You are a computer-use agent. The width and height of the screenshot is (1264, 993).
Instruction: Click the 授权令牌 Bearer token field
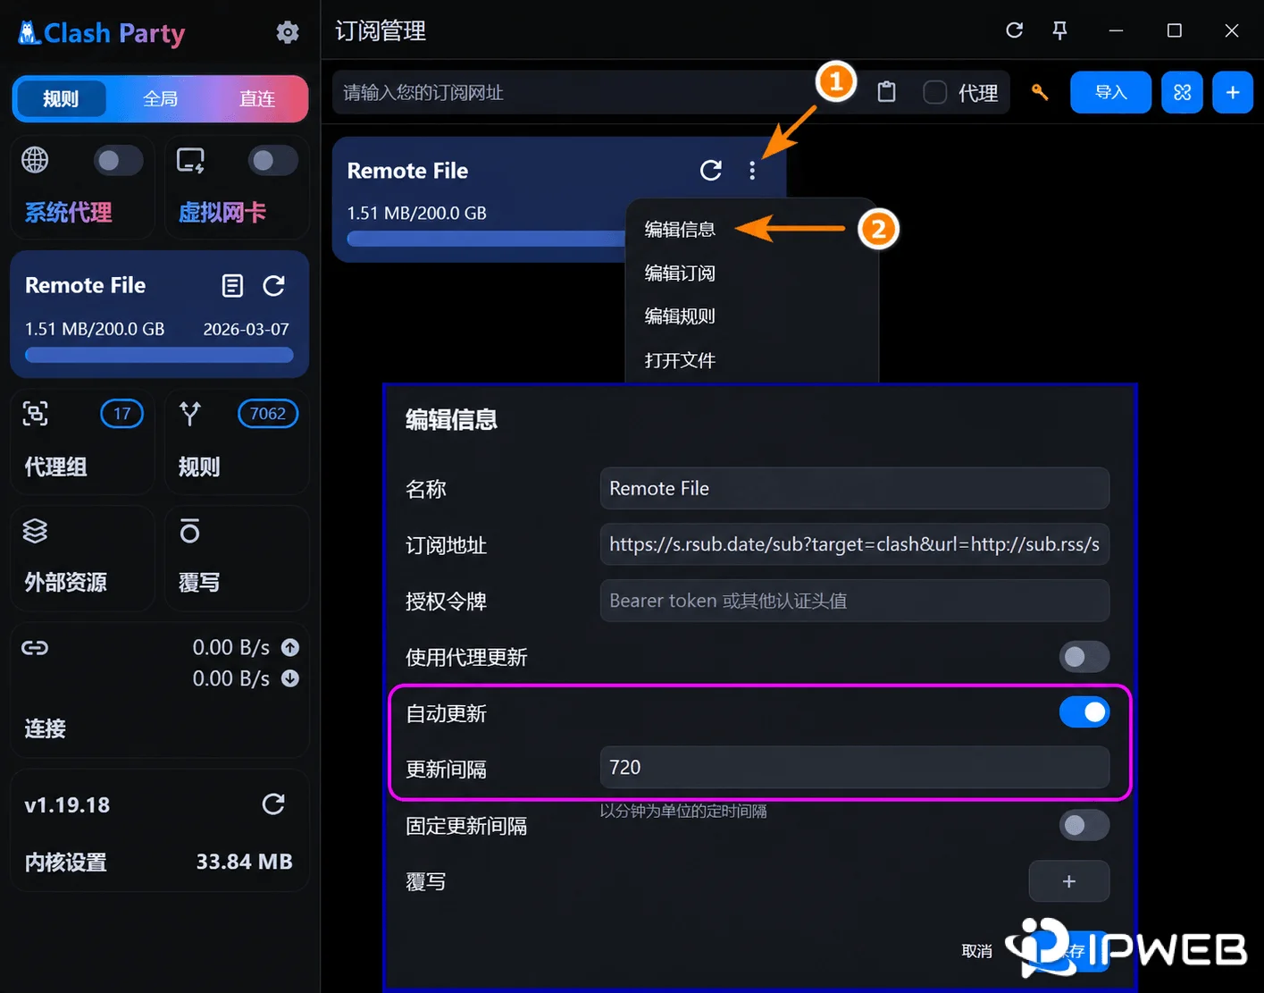[855, 601]
